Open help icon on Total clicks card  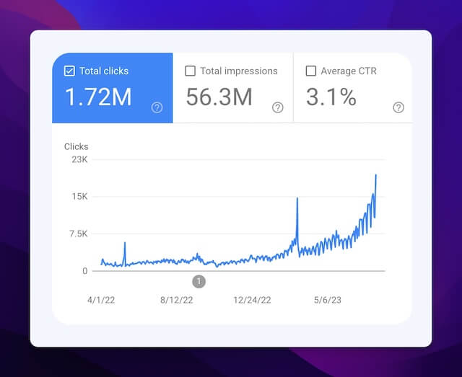pyautogui.click(x=157, y=107)
